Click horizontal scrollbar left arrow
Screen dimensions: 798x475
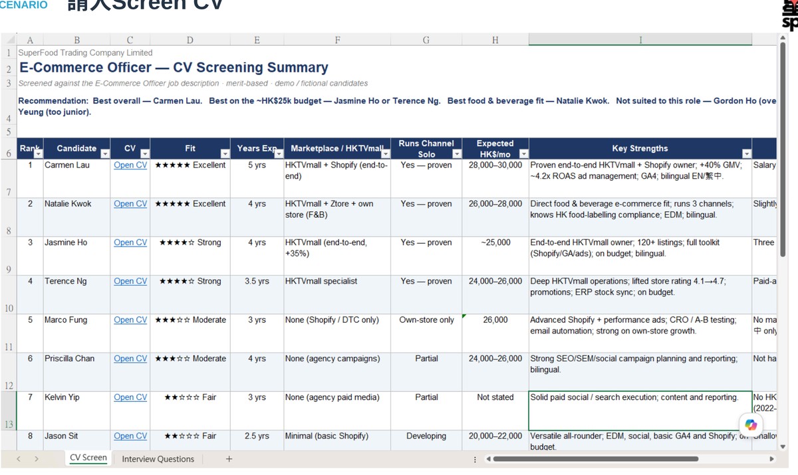coord(488,459)
